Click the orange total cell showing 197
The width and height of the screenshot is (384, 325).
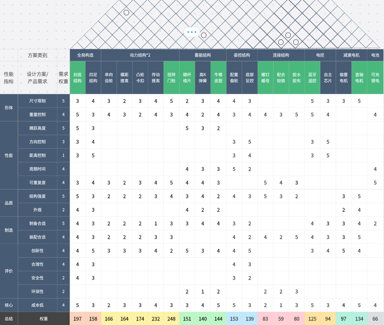[77, 319]
